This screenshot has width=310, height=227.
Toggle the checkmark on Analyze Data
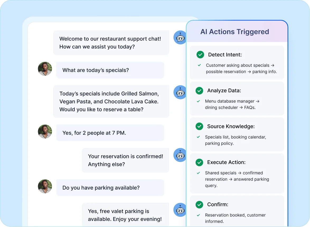coord(199,91)
